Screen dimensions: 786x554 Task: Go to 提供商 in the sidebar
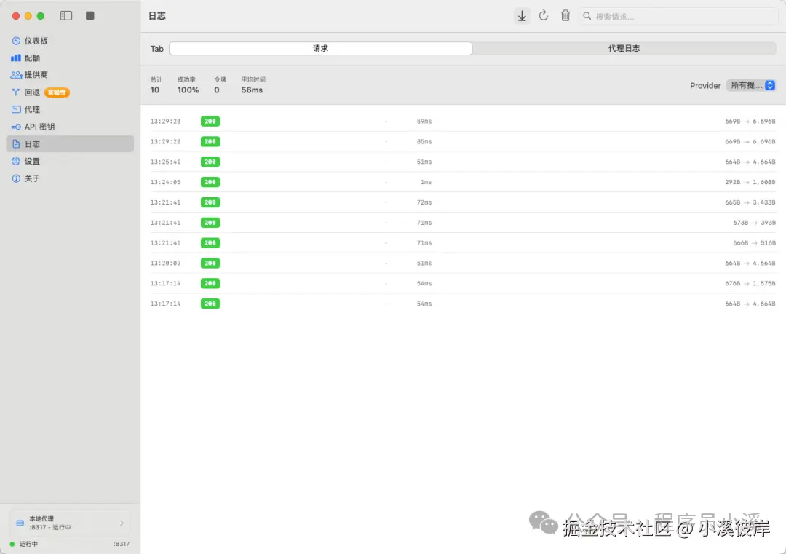click(x=70, y=75)
